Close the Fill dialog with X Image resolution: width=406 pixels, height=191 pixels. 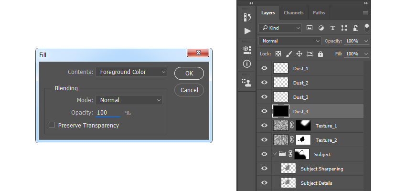pyautogui.click(x=198, y=53)
